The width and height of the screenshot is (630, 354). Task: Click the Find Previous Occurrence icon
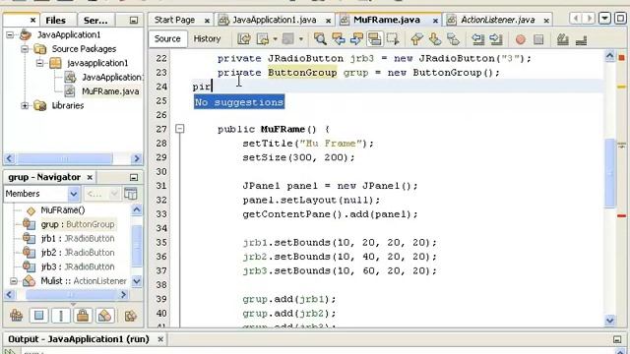tap(339, 39)
